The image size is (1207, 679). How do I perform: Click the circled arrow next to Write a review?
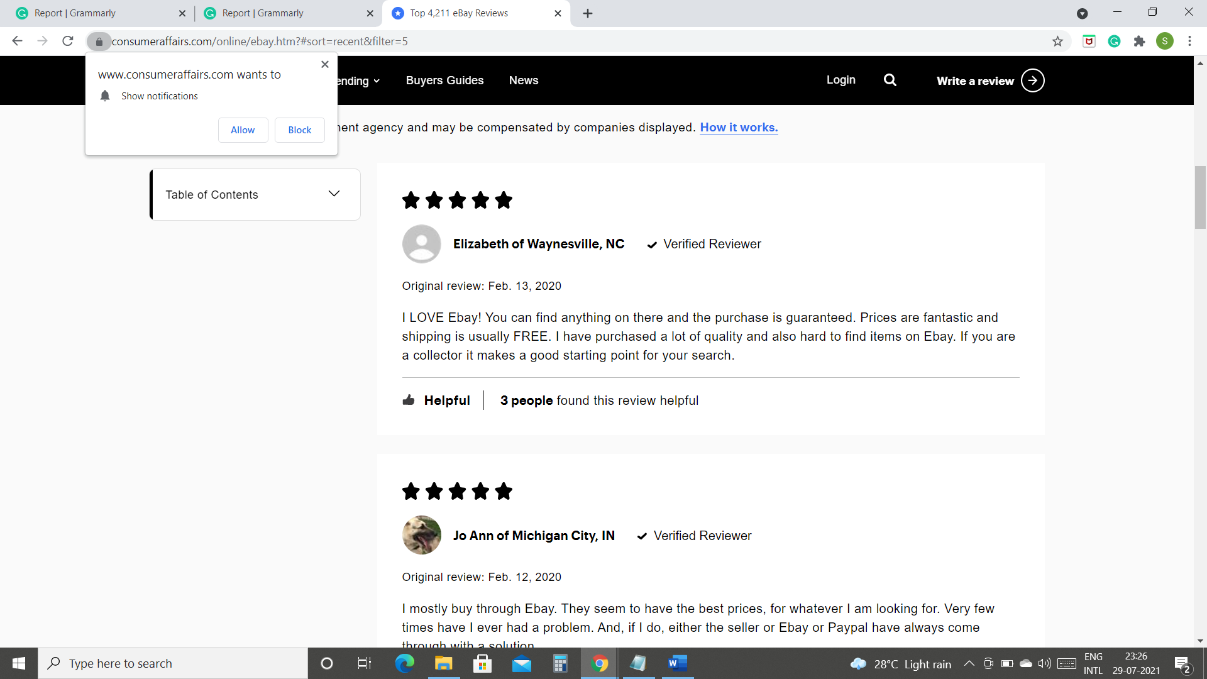[x=1032, y=80]
